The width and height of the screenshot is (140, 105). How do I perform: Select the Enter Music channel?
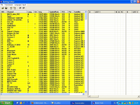pos(42,54)
